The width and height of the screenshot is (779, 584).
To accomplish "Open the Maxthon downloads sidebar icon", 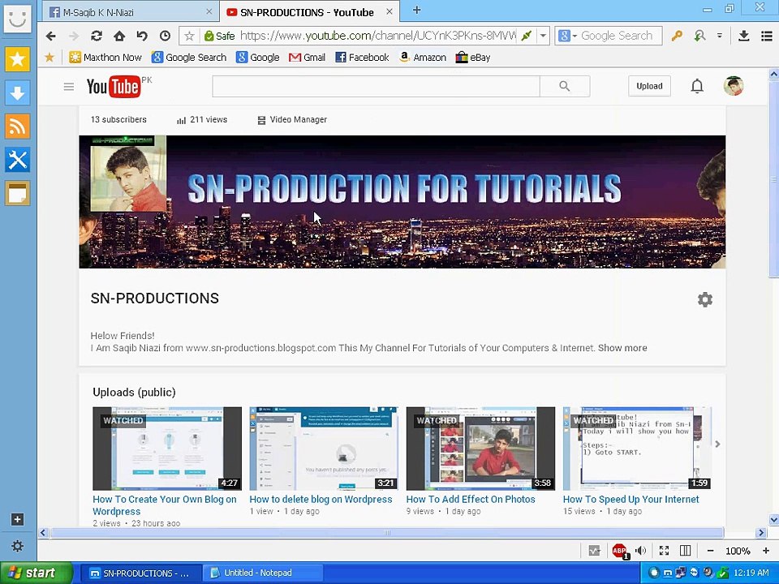I will (x=17, y=93).
